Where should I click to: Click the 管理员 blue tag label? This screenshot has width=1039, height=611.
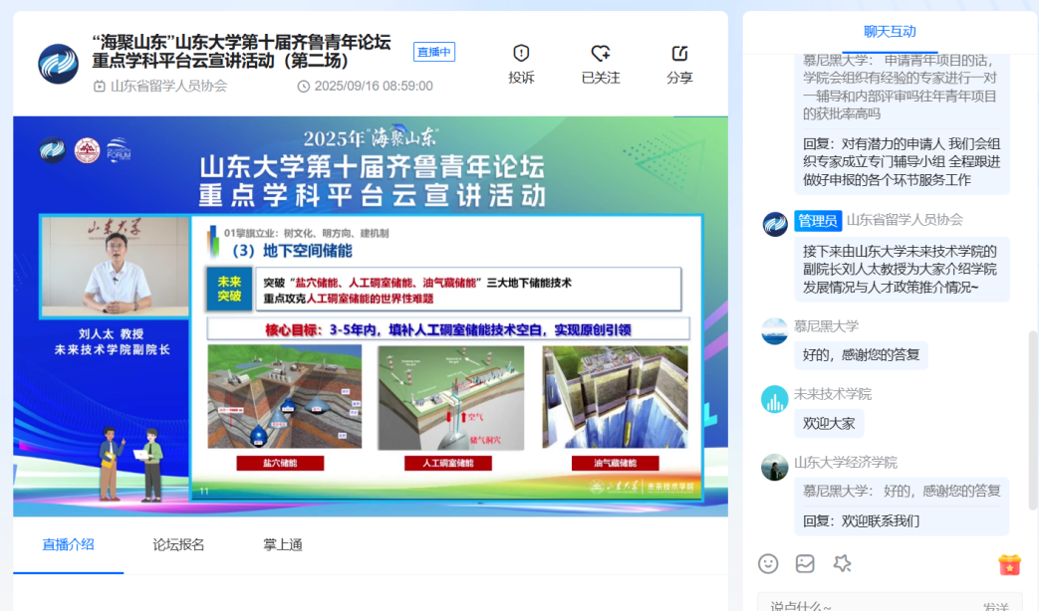click(x=818, y=221)
